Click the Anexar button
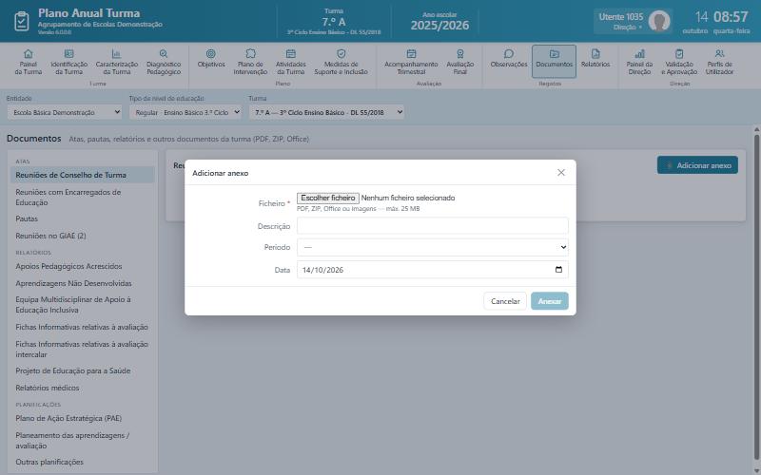761x475 pixels. 550,301
